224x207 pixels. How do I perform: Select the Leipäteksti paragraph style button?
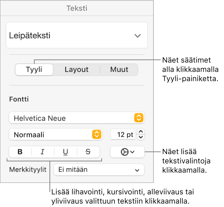tap(77, 35)
